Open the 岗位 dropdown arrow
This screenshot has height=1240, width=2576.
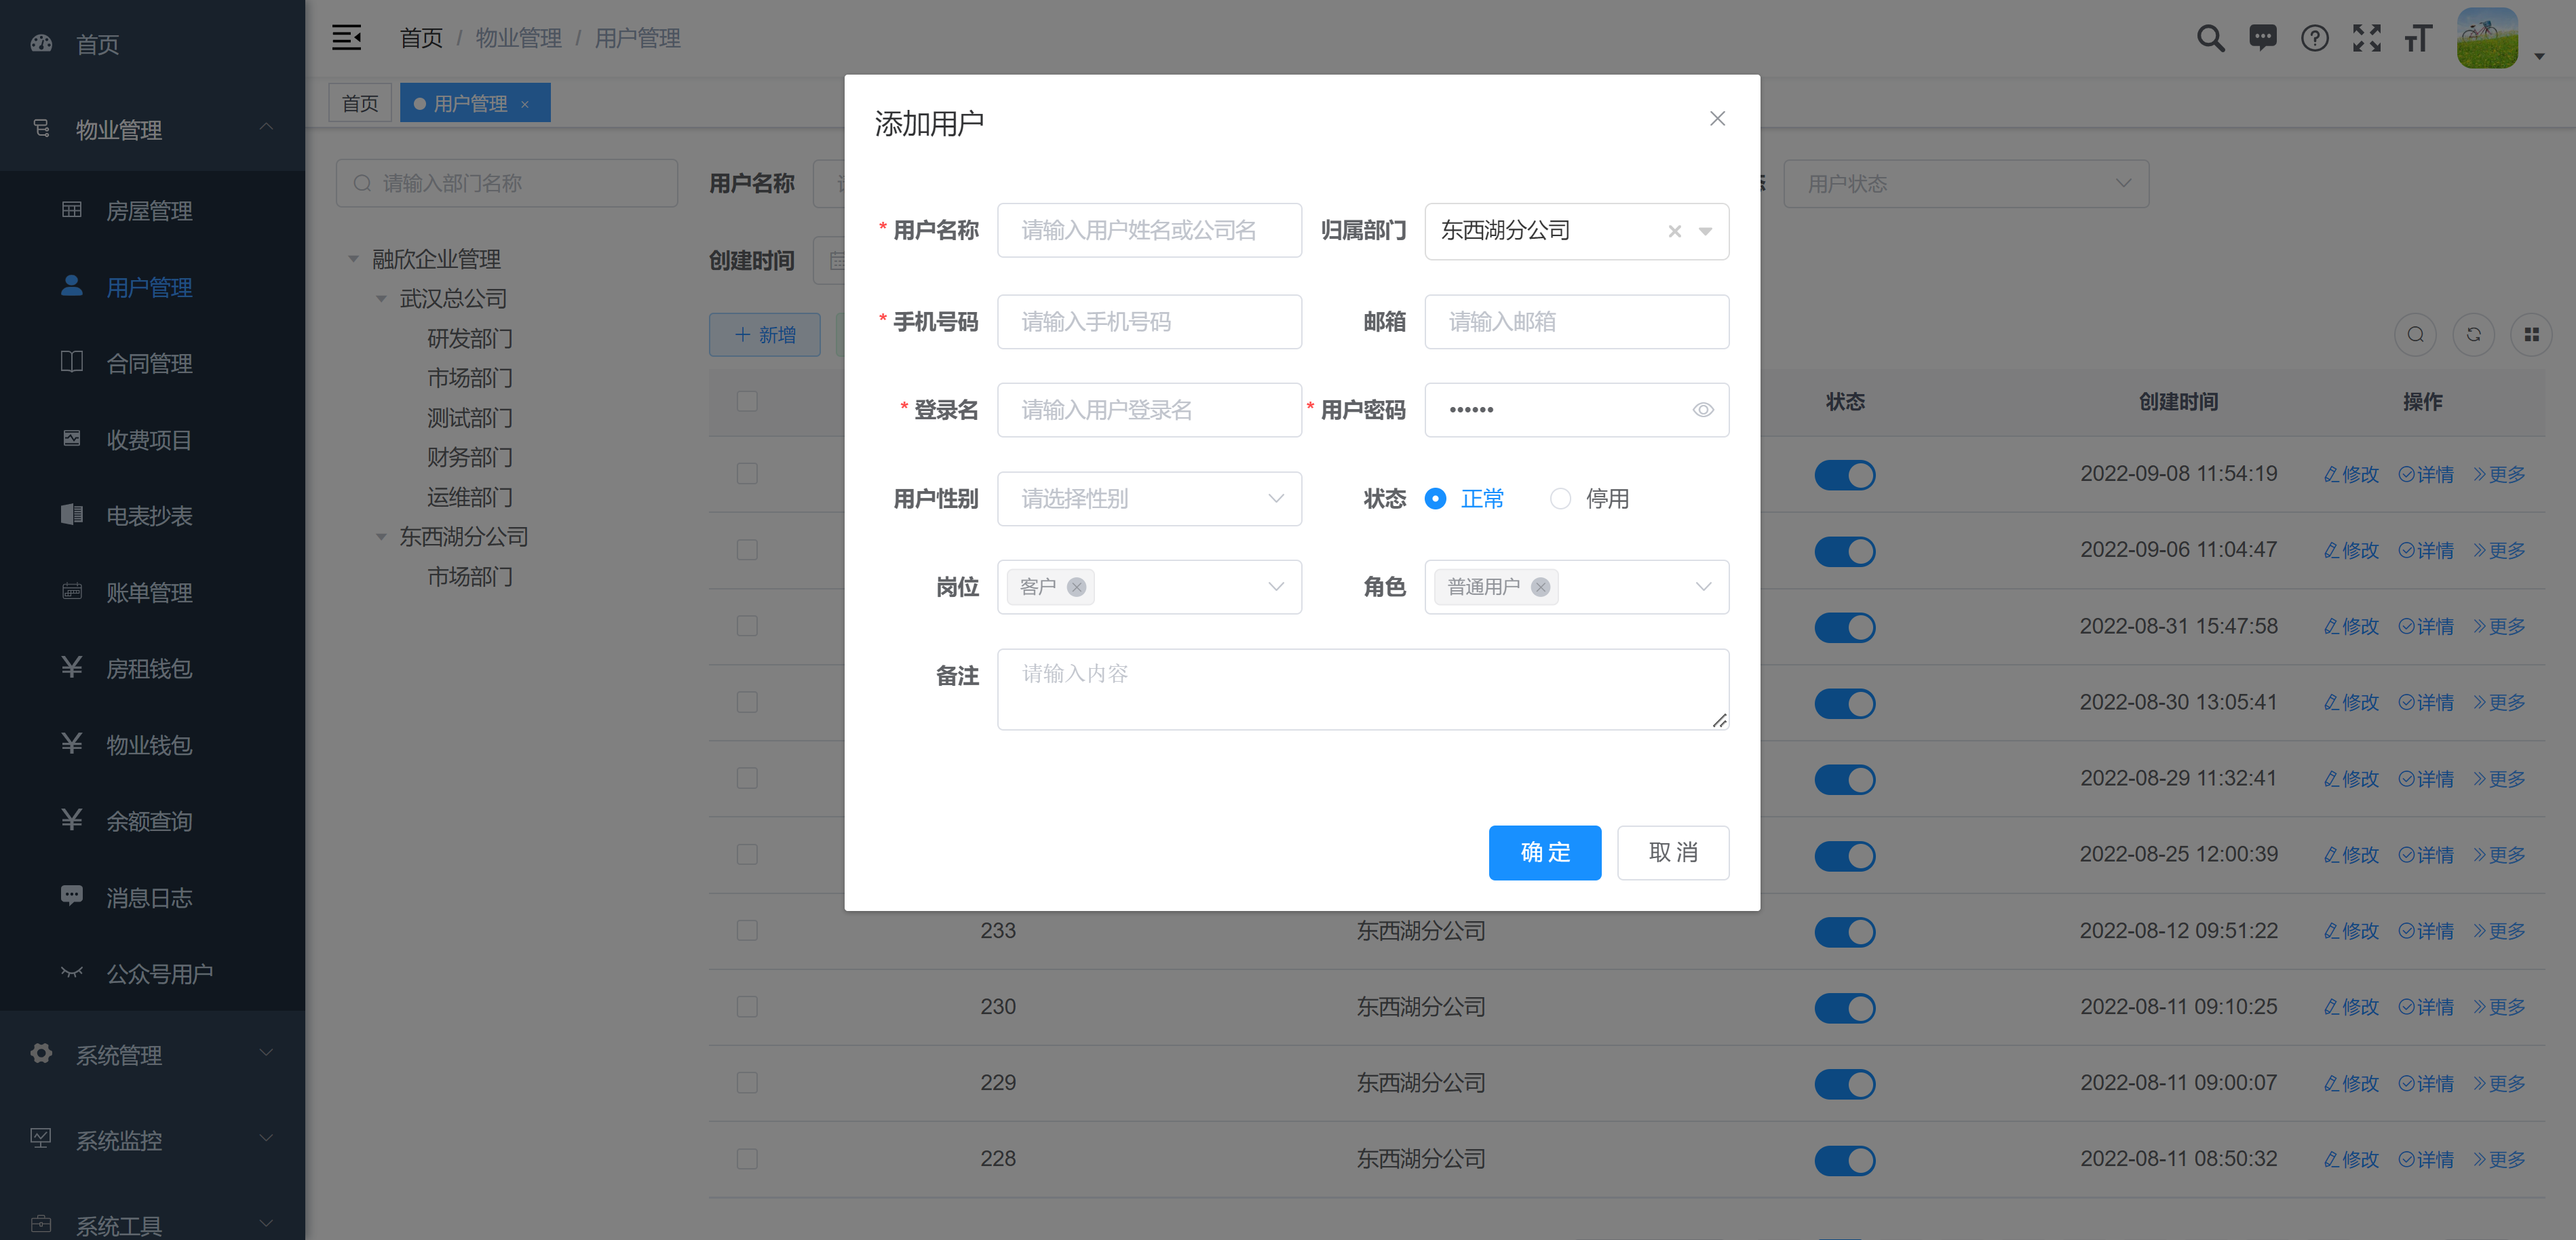coord(1276,587)
